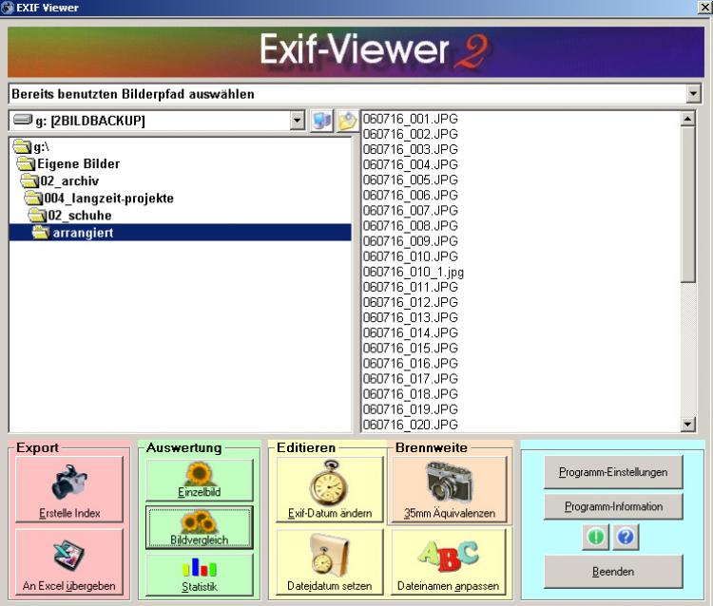
Task: Open Einzelbild sunflower evaluation
Action: coord(199,480)
